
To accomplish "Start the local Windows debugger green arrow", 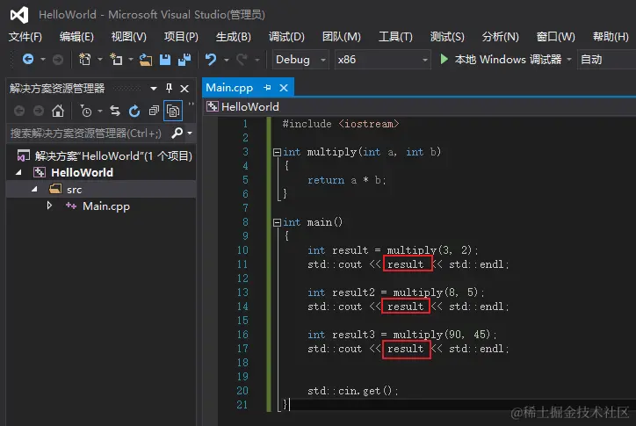I will (x=444, y=59).
